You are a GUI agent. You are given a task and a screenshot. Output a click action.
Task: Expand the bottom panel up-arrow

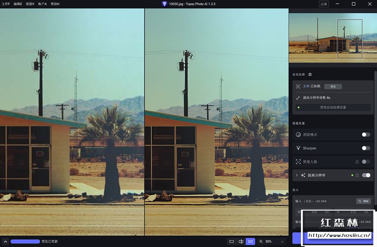(5, 241)
